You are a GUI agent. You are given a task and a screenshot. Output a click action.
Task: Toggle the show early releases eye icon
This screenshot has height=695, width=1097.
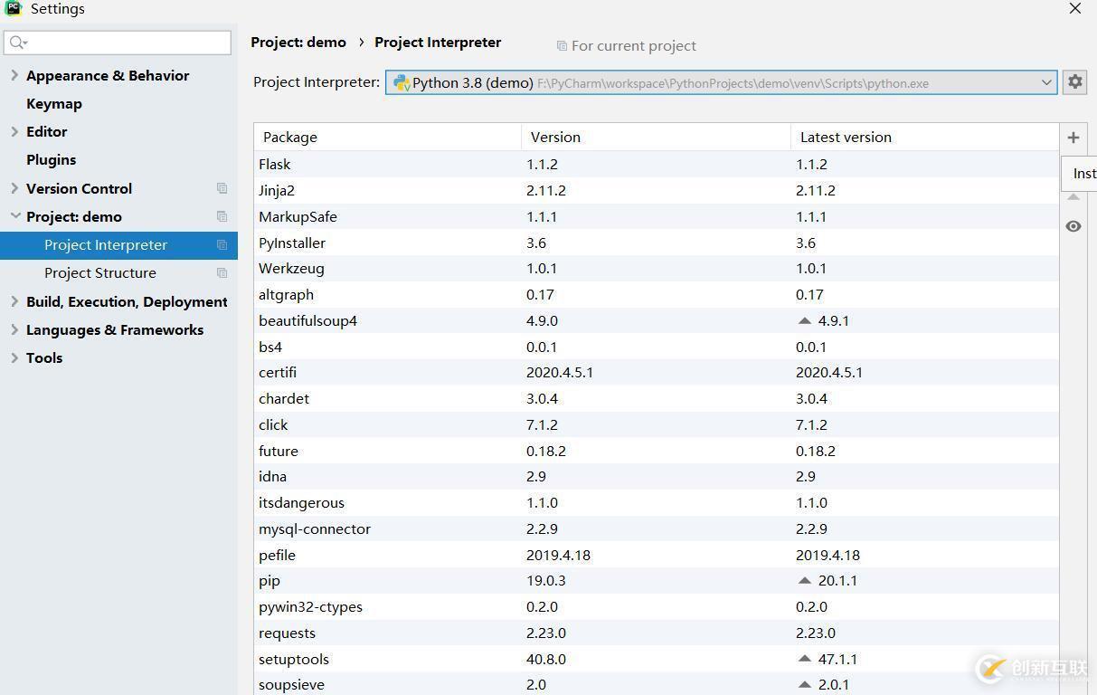click(x=1073, y=226)
